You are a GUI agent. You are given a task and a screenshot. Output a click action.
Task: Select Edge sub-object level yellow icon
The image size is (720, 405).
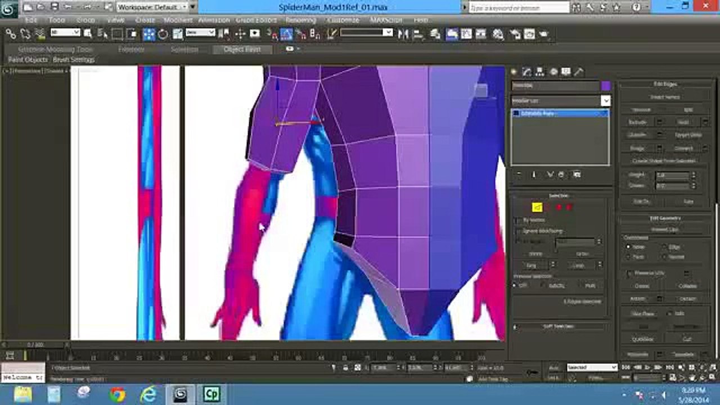pyautogui.click(x=537, y=207)
